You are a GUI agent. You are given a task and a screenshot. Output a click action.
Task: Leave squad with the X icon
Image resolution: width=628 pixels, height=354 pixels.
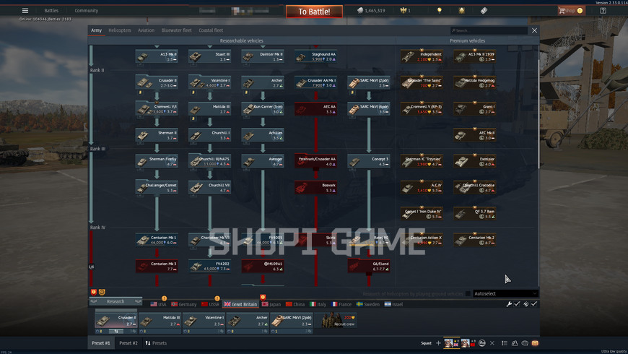[492, 343]
